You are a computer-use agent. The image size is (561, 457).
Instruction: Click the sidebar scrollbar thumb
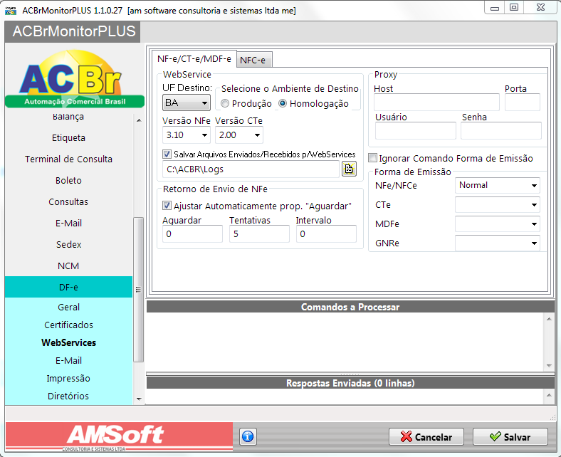(138, 290)
